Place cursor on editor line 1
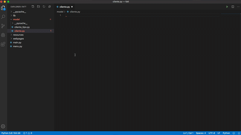The width and height of the screenshot is (241, 135). [143, 15]
